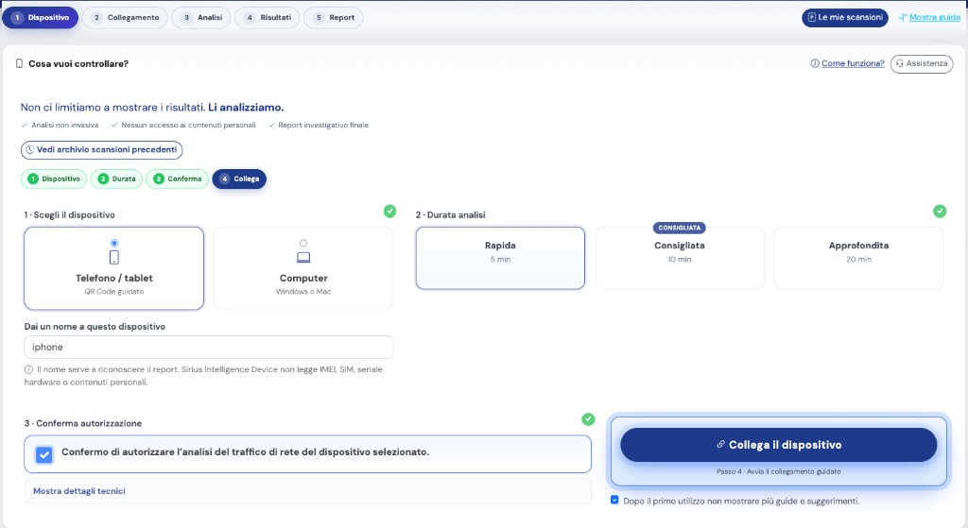Choose the Rapida 5 min duration

click(x=500, y=258)
